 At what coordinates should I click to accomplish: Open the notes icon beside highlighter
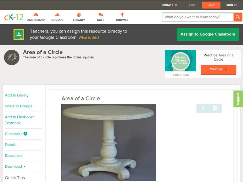[215, 108]
